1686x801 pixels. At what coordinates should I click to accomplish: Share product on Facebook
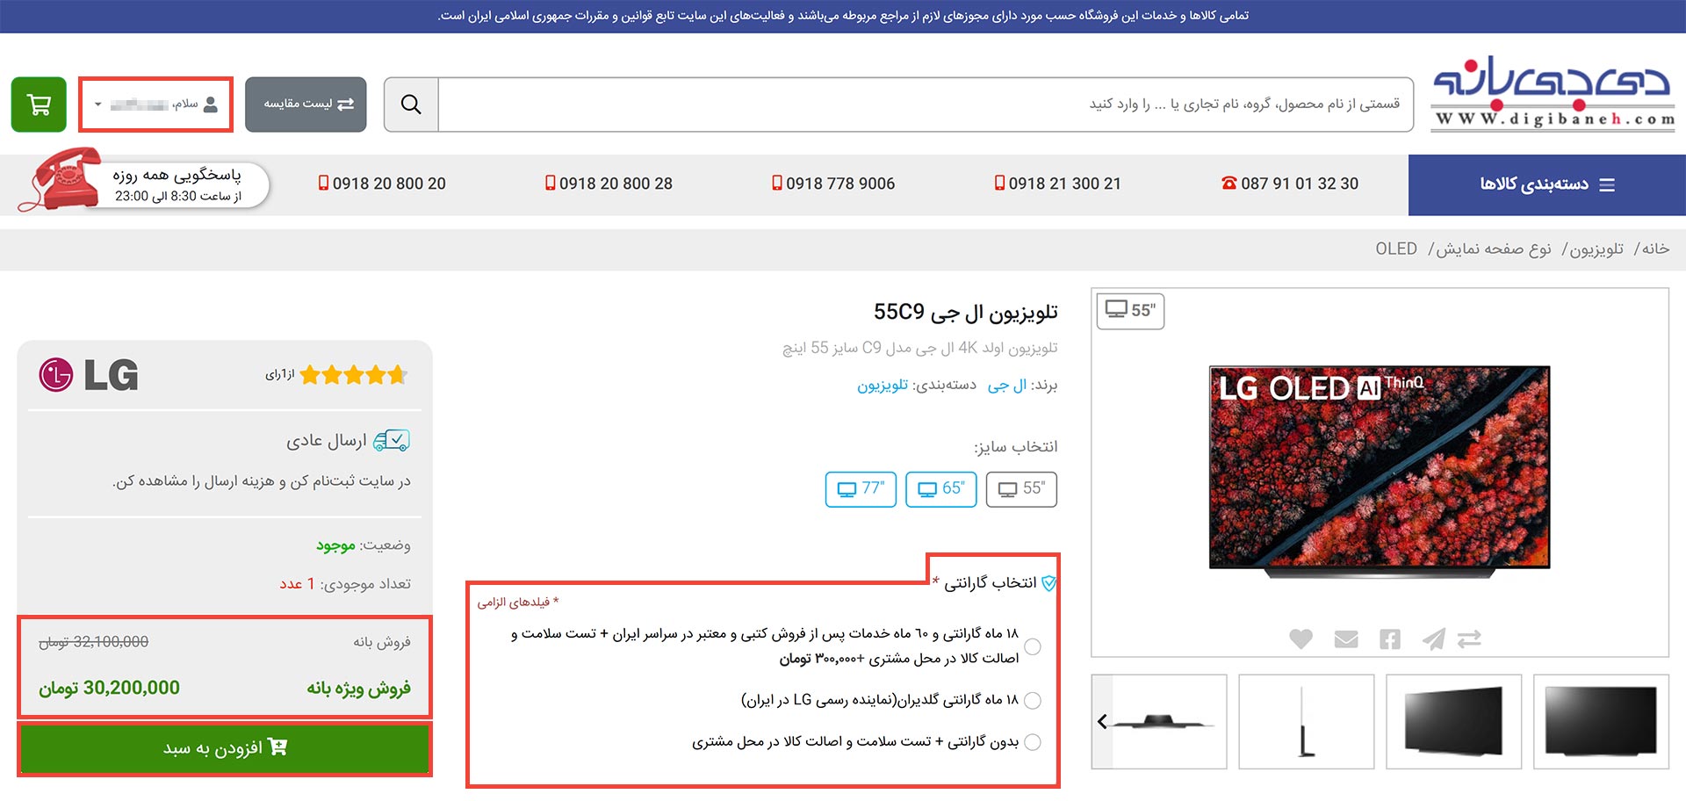click(x=1389, y=639)
